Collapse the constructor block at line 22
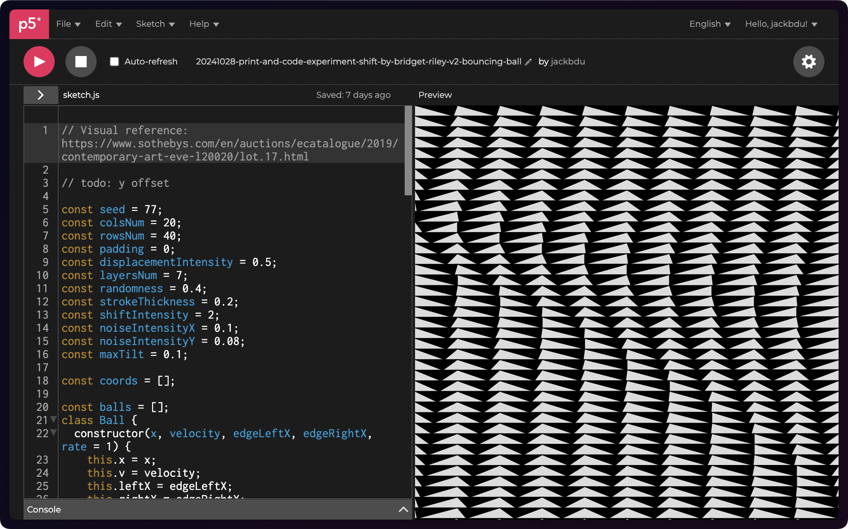The height and width of the screenshot is (529, 848). pyautogui.click(x=54, y=433)
